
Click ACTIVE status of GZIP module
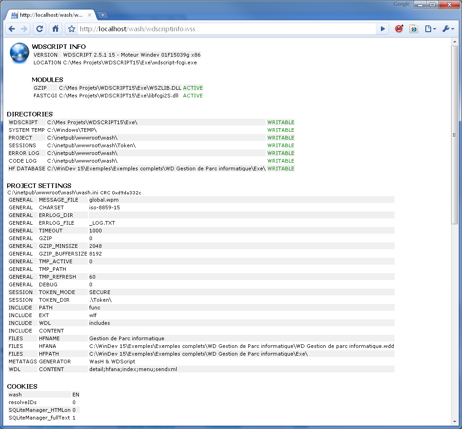[x=193, y=88]
